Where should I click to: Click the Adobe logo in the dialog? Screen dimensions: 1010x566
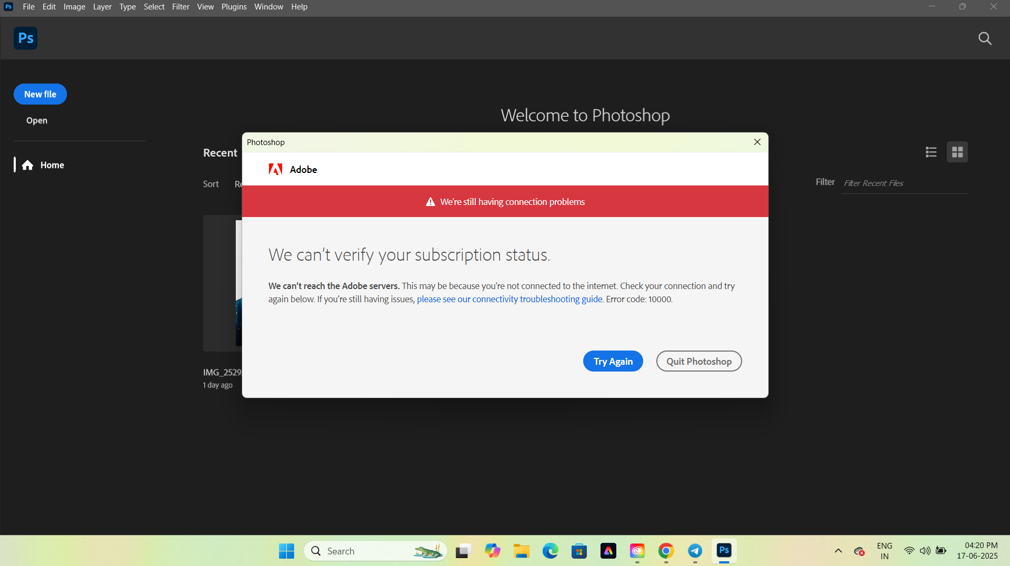point(275,169)
